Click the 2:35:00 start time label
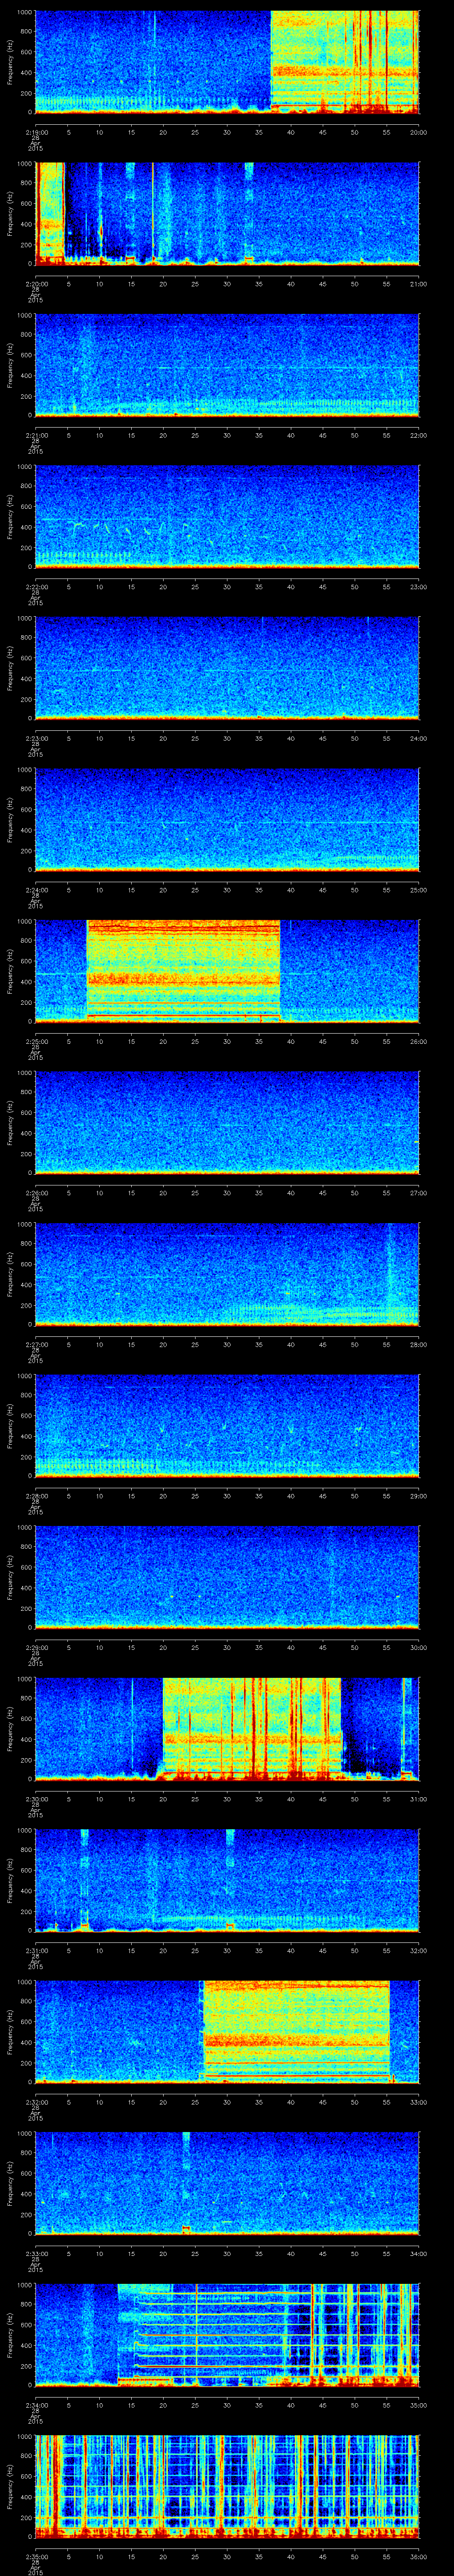Viewport: 454px width, 2576px height. pos(37,2556)
